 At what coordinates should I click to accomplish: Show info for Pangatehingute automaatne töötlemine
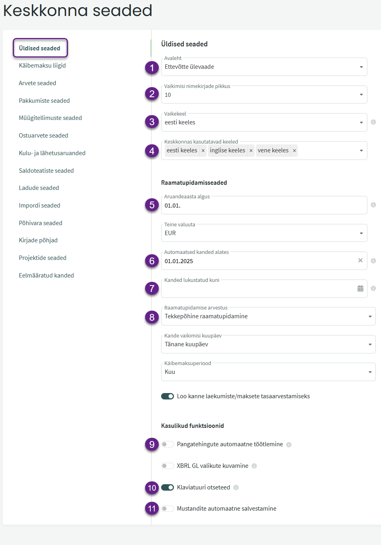click(x=289, y=445)
